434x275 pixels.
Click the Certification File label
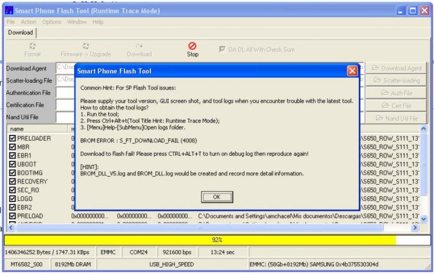click(x=25, y=105)
